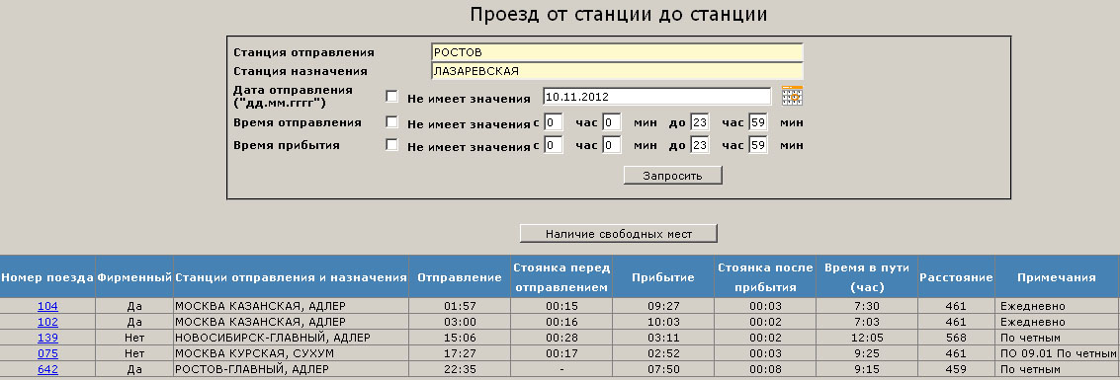Focus the Станция отправления field with РОСТОВ

point(617,52)
